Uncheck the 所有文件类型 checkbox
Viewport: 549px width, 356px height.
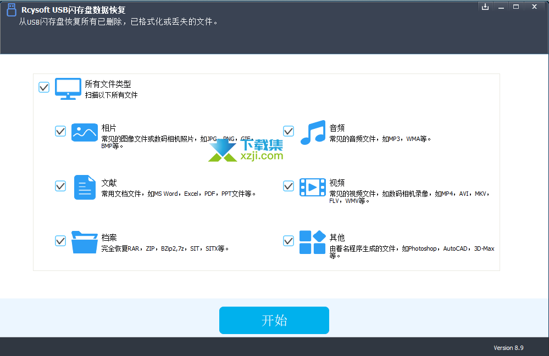[44, 87]
